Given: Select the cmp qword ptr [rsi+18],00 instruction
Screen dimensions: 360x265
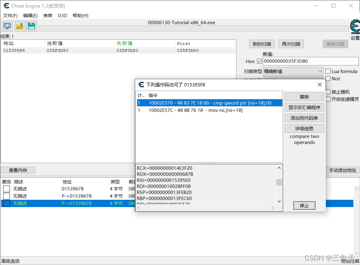Looking at the screenshot, I should click(209, 103).
